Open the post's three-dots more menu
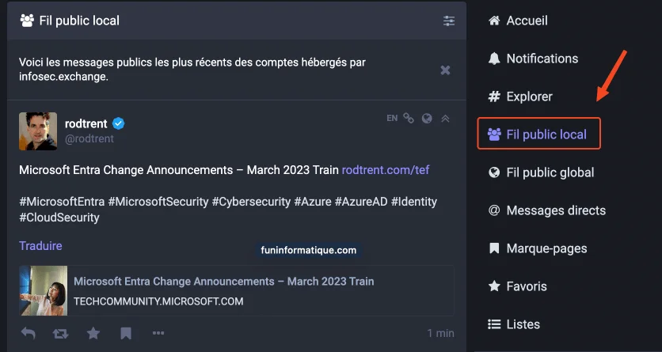Image resolution: width=662 pixels, height=352 pixels. pos(158,334)
